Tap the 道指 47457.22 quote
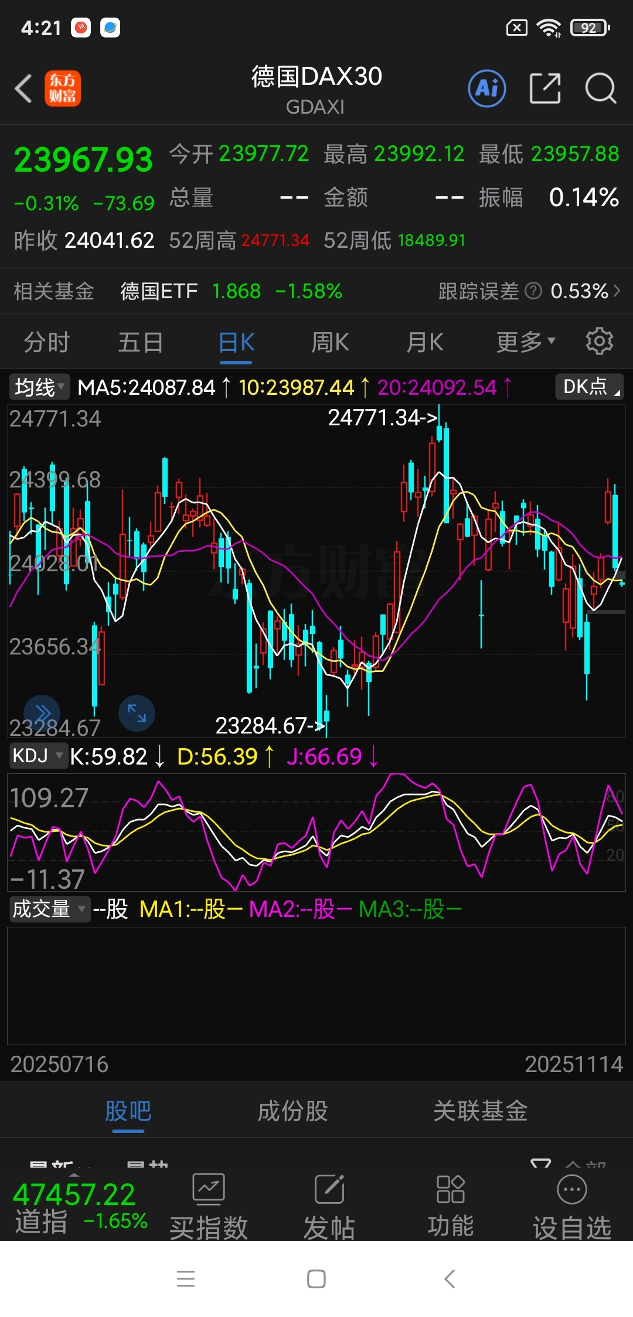Image resolution: width=633 pixels, height=1317 pixels. (74, 1194)
